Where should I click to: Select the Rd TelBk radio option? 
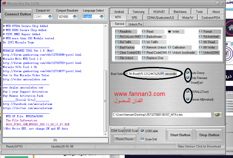pyautogui.click(x=117, y=42)
